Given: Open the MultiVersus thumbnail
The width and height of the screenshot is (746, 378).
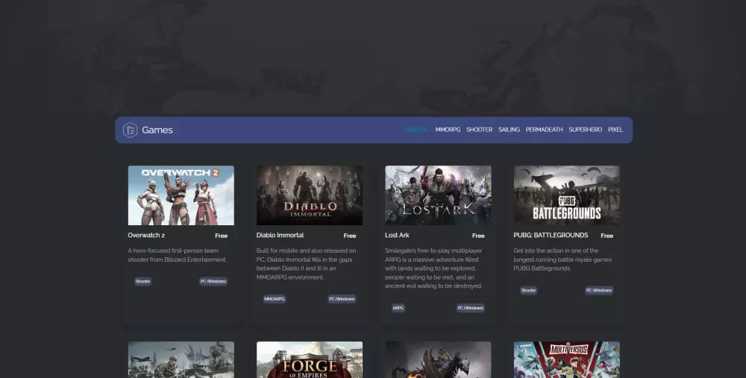Looking at the screenshot, I should [x=567, y=359].
